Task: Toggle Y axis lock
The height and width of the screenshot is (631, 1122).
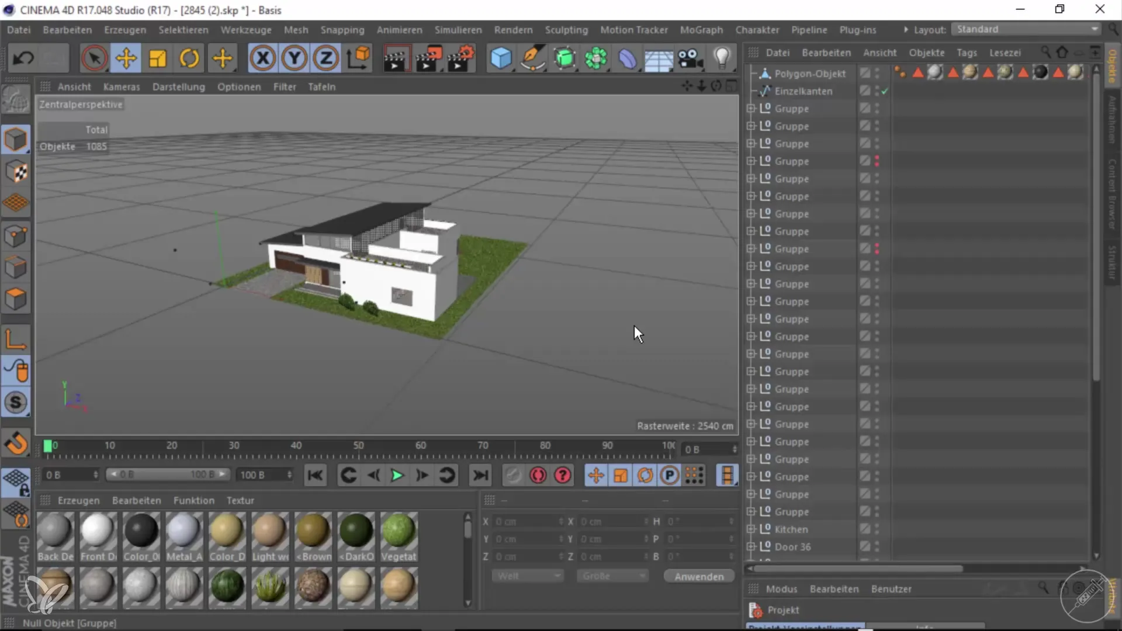Action: (295, 58)
